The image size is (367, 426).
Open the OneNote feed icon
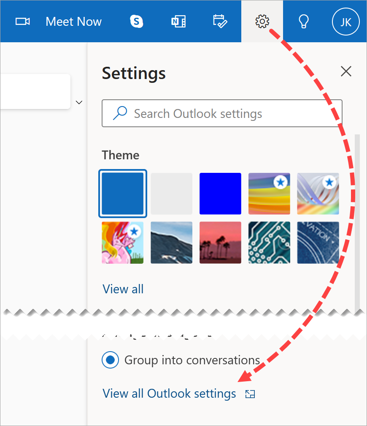click(178, 22)
